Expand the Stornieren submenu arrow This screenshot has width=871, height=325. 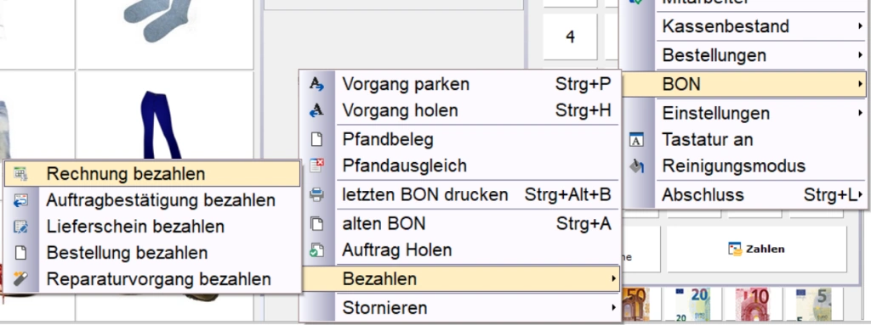tap(614, 307)
